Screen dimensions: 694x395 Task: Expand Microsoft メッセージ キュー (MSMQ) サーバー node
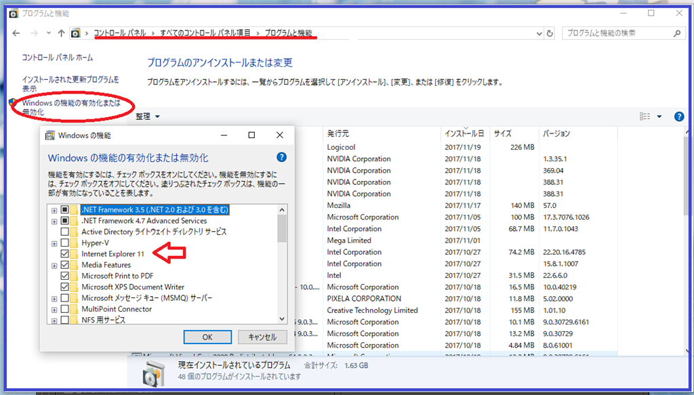[54, 298]
